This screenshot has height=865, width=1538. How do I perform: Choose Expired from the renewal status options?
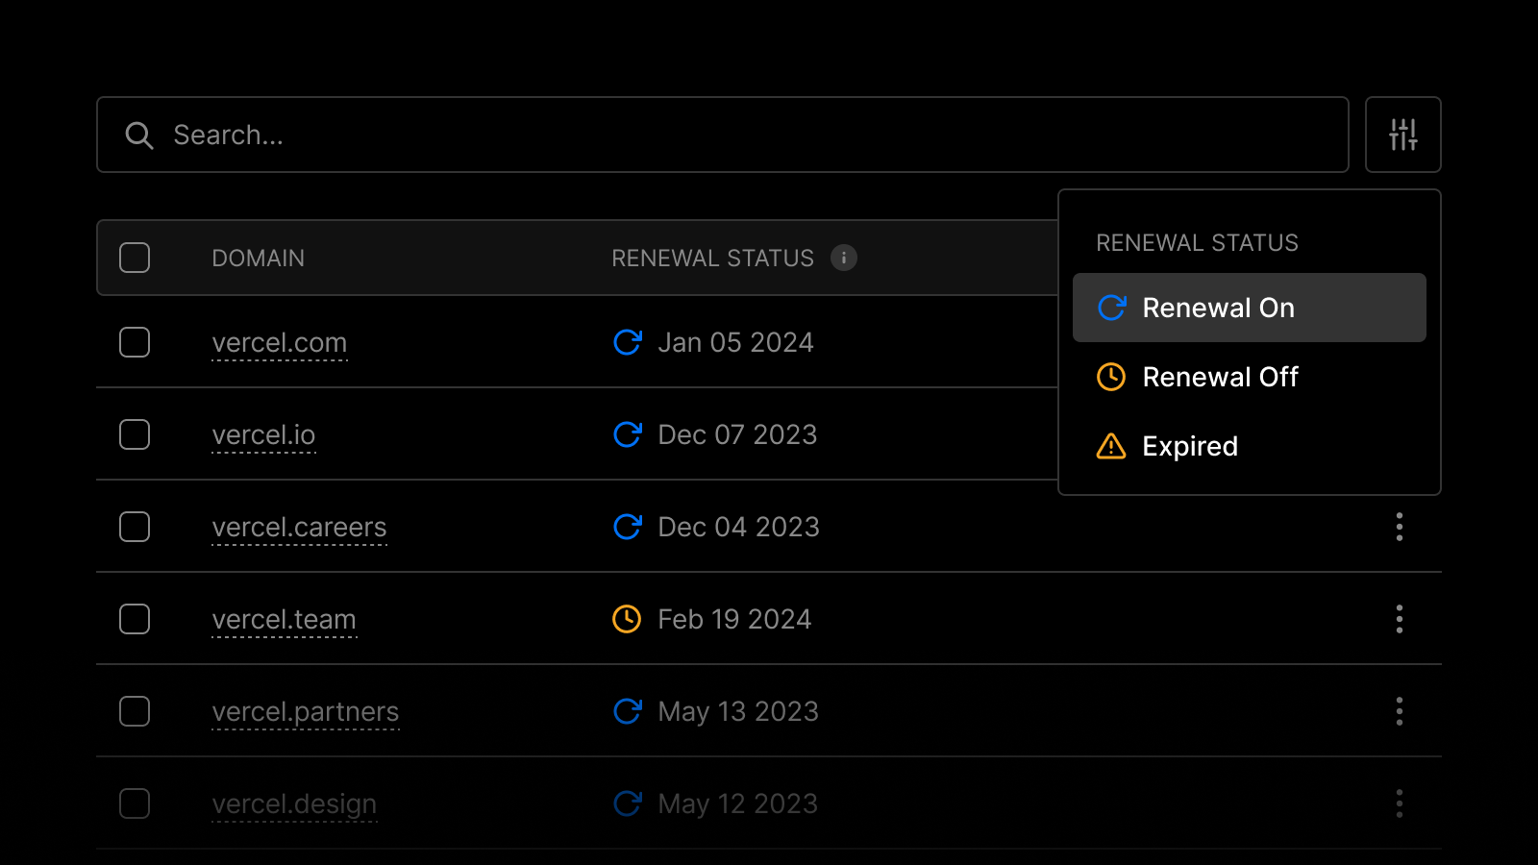[x=1190, y=446]
